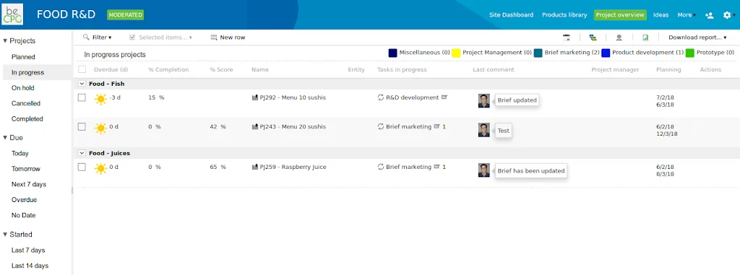Click the task refresh icon in PJ243 row
Viewport: 740px width, 275px height.
coord(381,126)
